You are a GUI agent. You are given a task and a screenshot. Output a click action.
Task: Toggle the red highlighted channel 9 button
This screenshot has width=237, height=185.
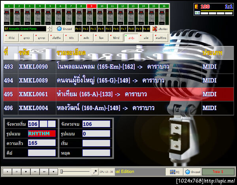(92, 6)
